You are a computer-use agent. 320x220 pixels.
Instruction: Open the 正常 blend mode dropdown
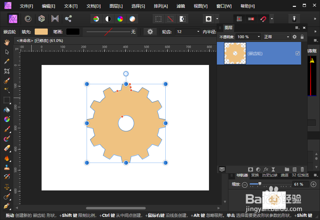[x=289, y=36]
